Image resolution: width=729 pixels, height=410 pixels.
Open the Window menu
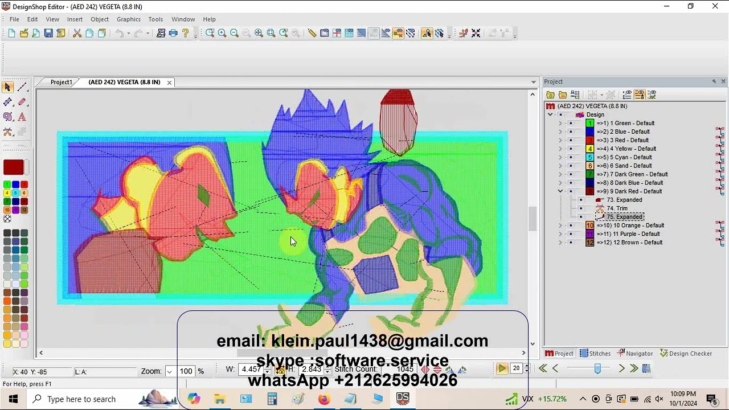tap(183, 19)
